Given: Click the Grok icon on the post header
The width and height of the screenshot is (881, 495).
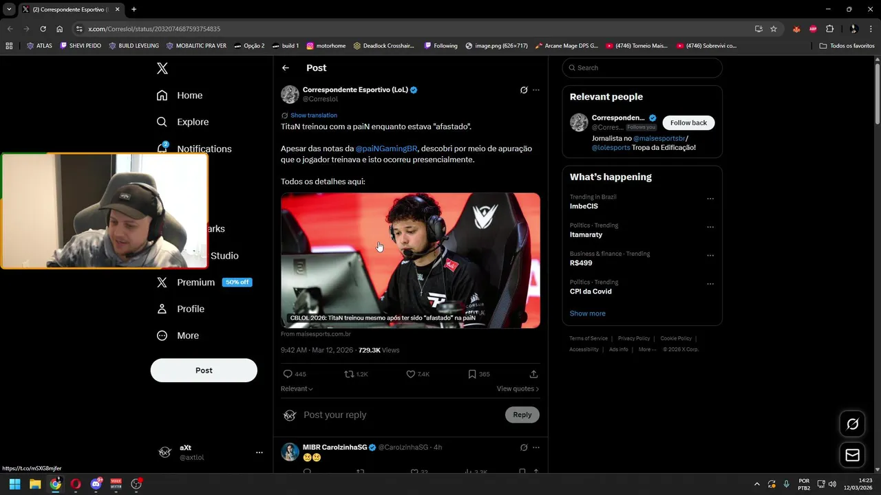Looking at the screenshot, I should 524,90.
